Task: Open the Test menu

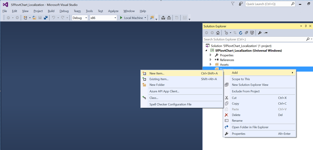Action: pyautogui.click(x=100, y=11)
